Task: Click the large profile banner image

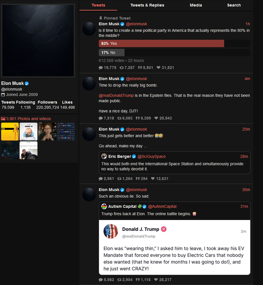Action: (38, 41)
